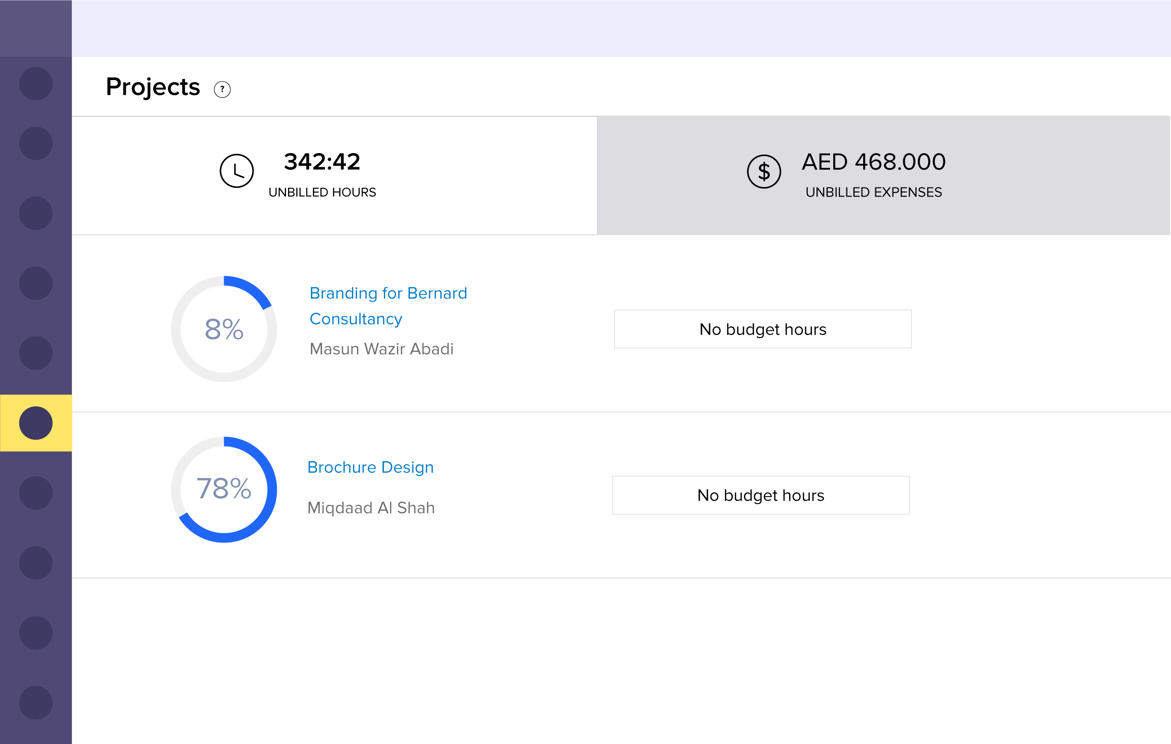Click the clock icon for unbilled hours
1171x744 pixels.
tap(236, 171)
